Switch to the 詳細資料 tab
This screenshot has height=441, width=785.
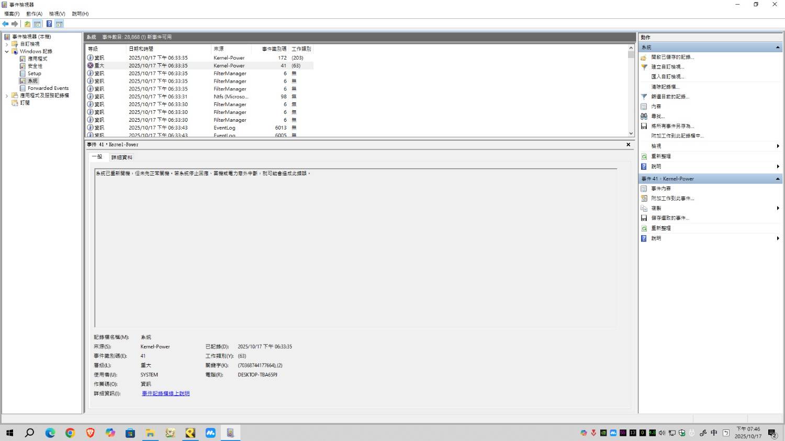121,157
